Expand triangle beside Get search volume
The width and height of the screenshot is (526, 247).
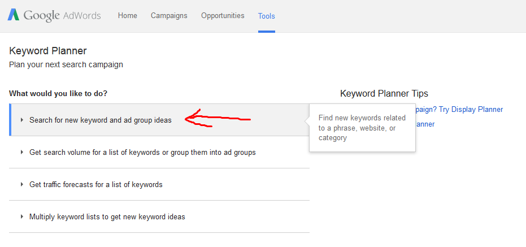(x=22, y=153)
